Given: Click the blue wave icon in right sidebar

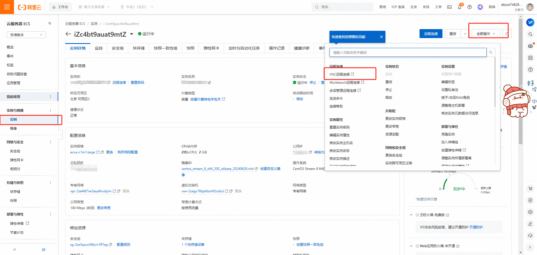Looking at the screenshot, I should [530, 22].
